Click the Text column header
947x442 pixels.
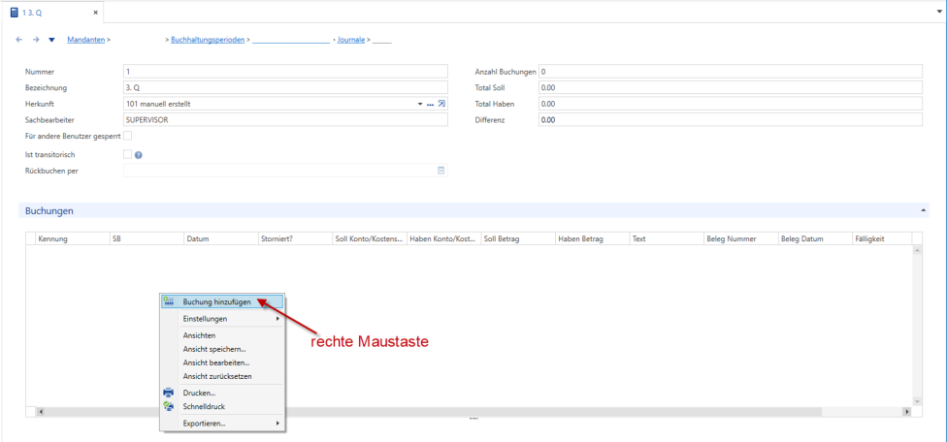point(667,238)
